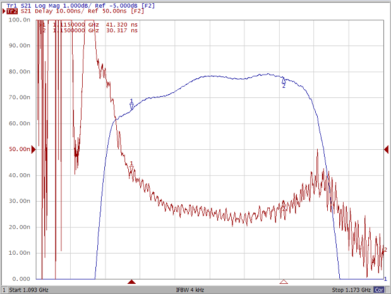
Task: Click the channel 1 indicator in status bar
Action: coord(4,290)
